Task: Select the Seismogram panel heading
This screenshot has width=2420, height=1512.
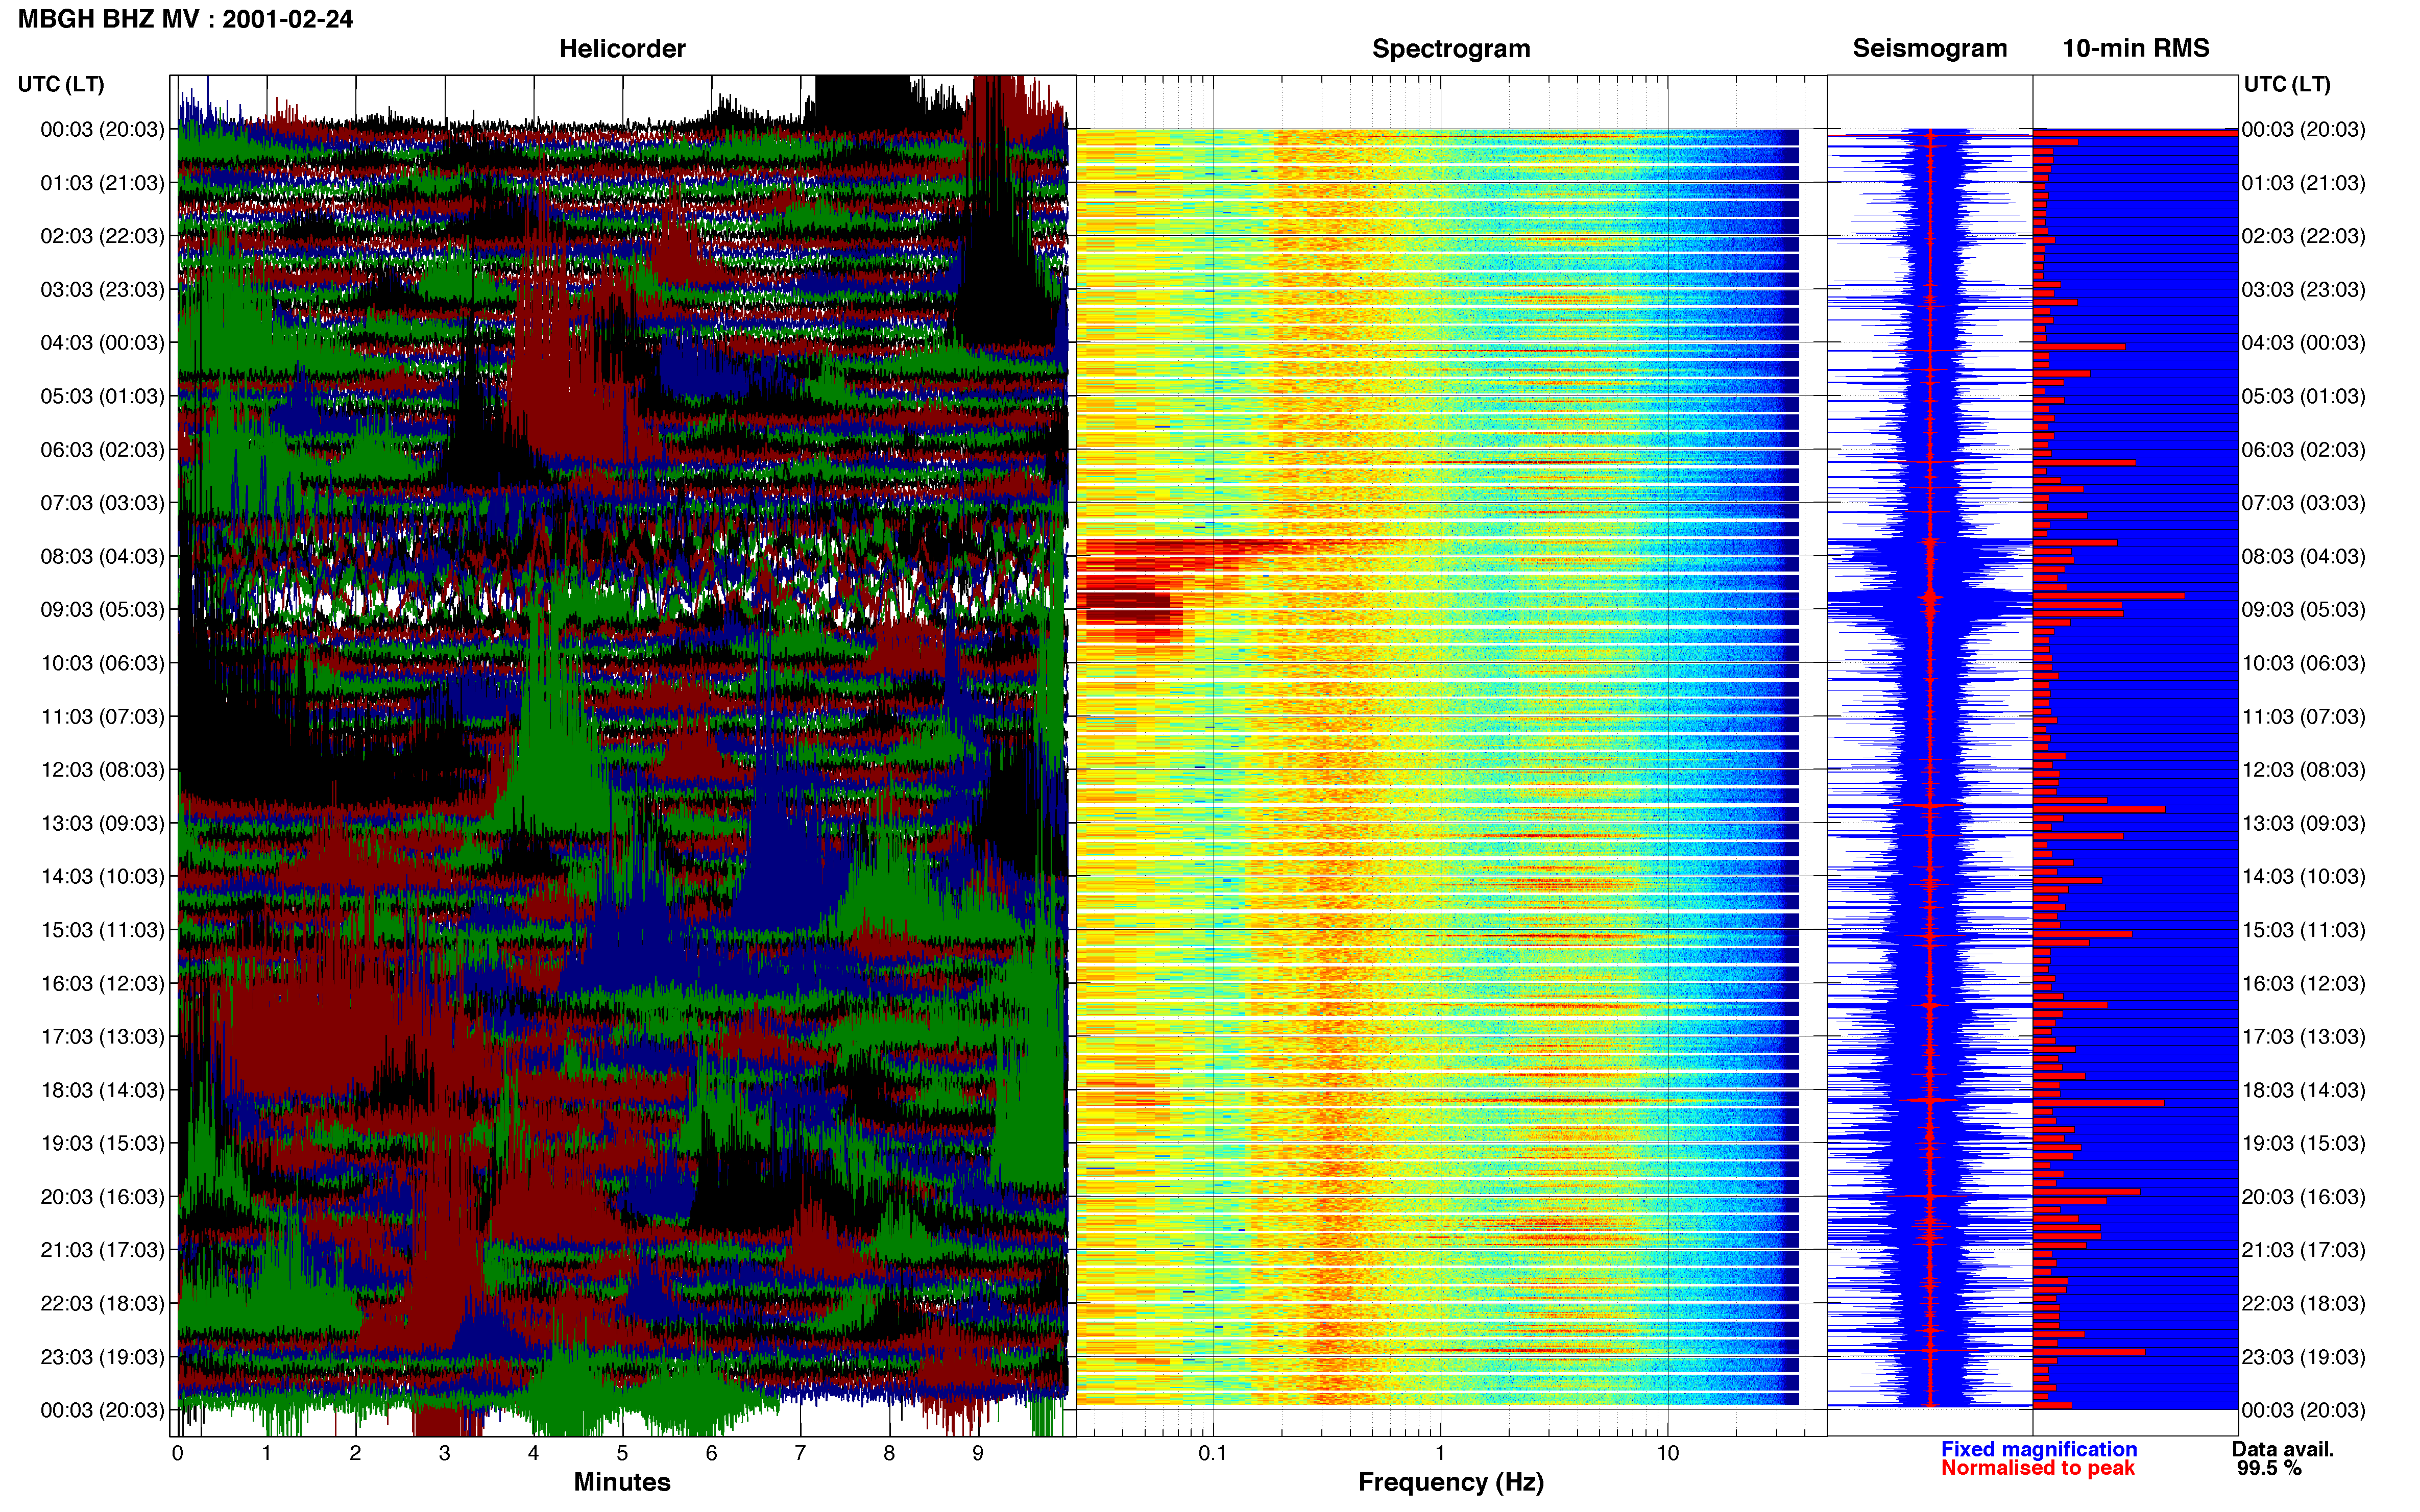Action: 1929,49
